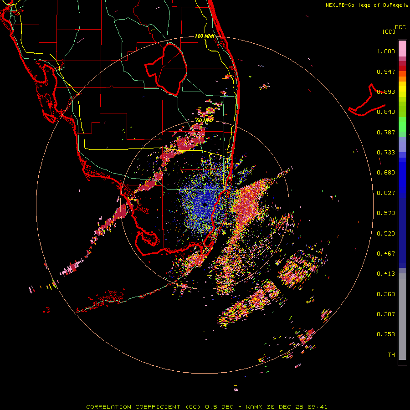Click the 0.787 scale value
This screenshot has width=410, height=410.
click(x=386, y=132)
